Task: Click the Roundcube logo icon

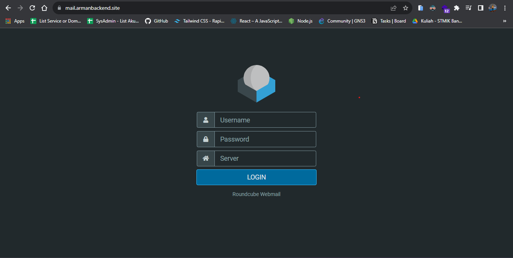Action: pyautogui.click(x=256, y=83)
